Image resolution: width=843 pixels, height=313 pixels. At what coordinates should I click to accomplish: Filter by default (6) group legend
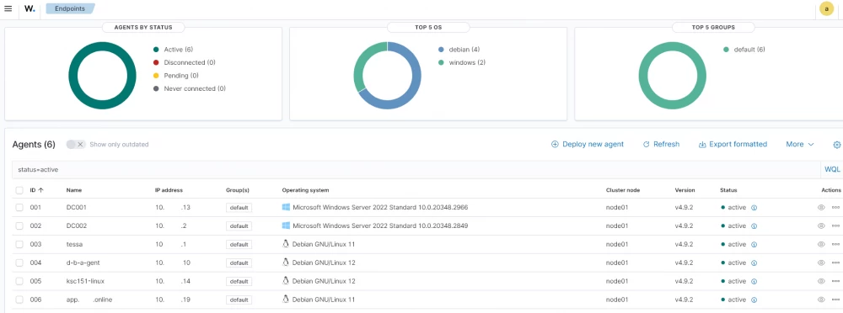coord(744,50)
